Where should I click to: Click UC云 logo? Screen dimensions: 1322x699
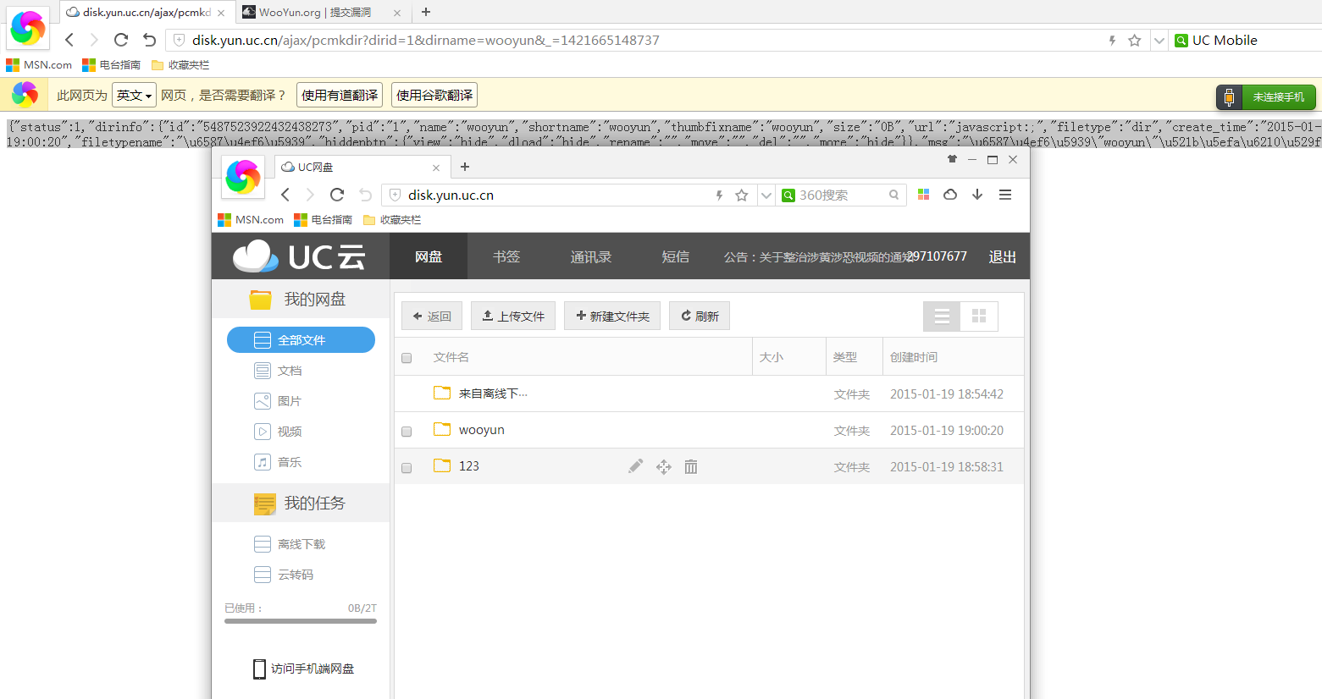[299, 256]
